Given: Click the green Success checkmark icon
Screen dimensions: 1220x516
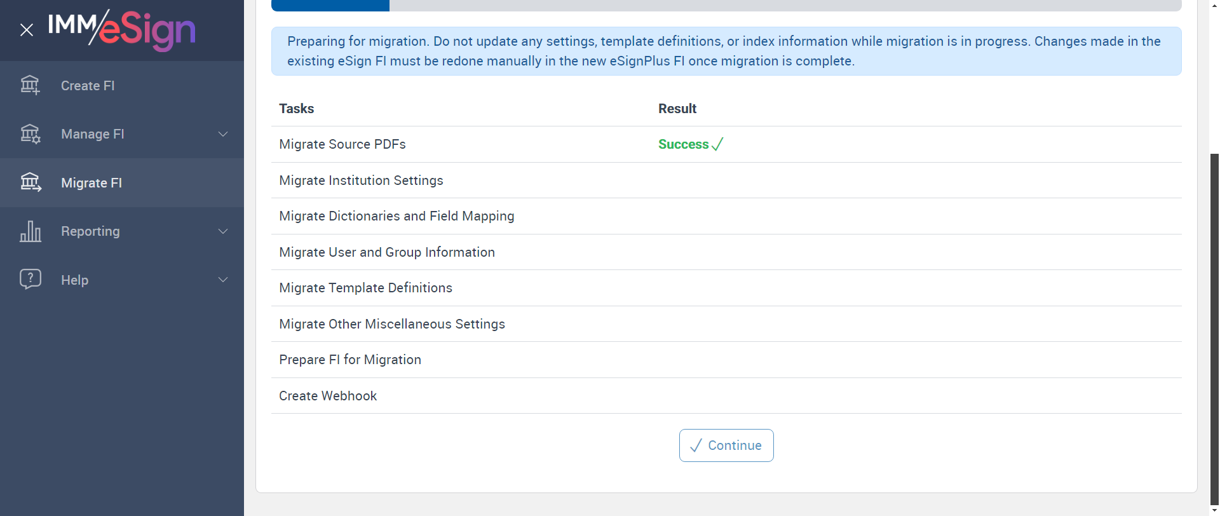Looking at the screenshot, I should 717,144.
